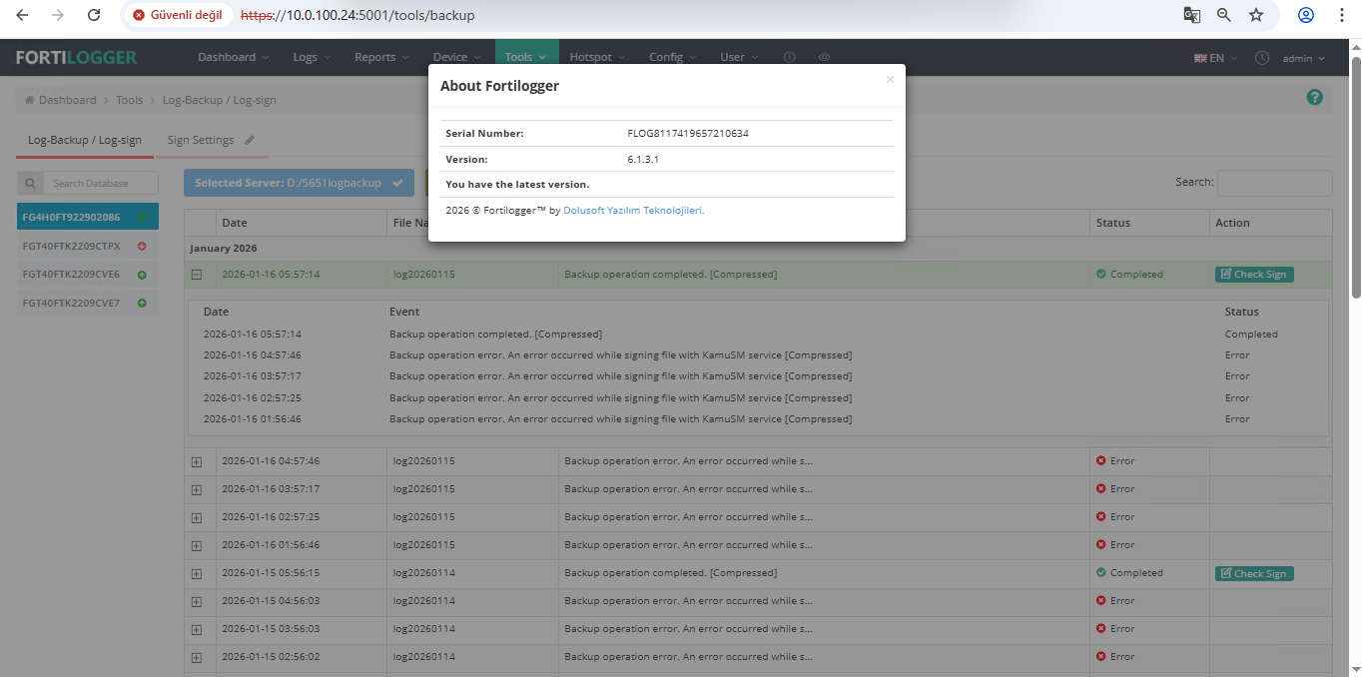Image resolution: width=1362 pixels, height=677 pixels.
Task: Click Check Sign for 2026-01-15 05:56:15
Action: [x=1254, y=574]
